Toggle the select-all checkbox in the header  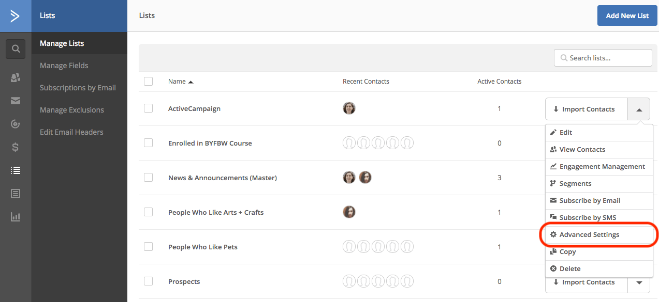[x=149, y=81]
